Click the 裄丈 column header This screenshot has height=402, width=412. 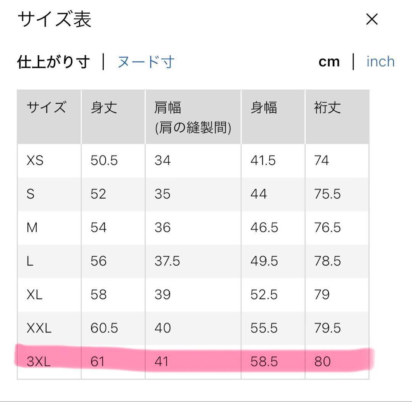click(327, 108)
